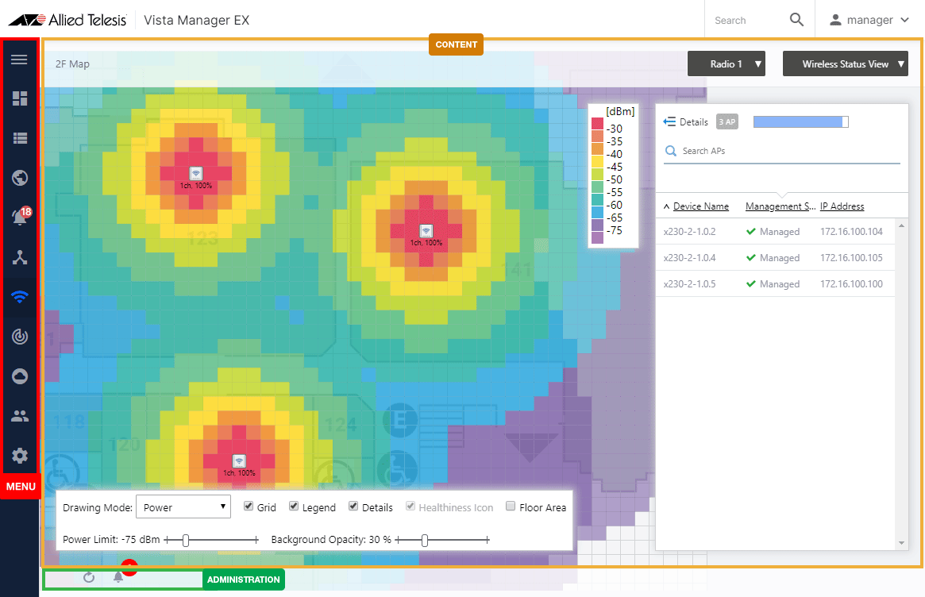Expand the Wireless Status View dropdown
The width and height of the screenshot is (925, 597).
tap(845, 64)
